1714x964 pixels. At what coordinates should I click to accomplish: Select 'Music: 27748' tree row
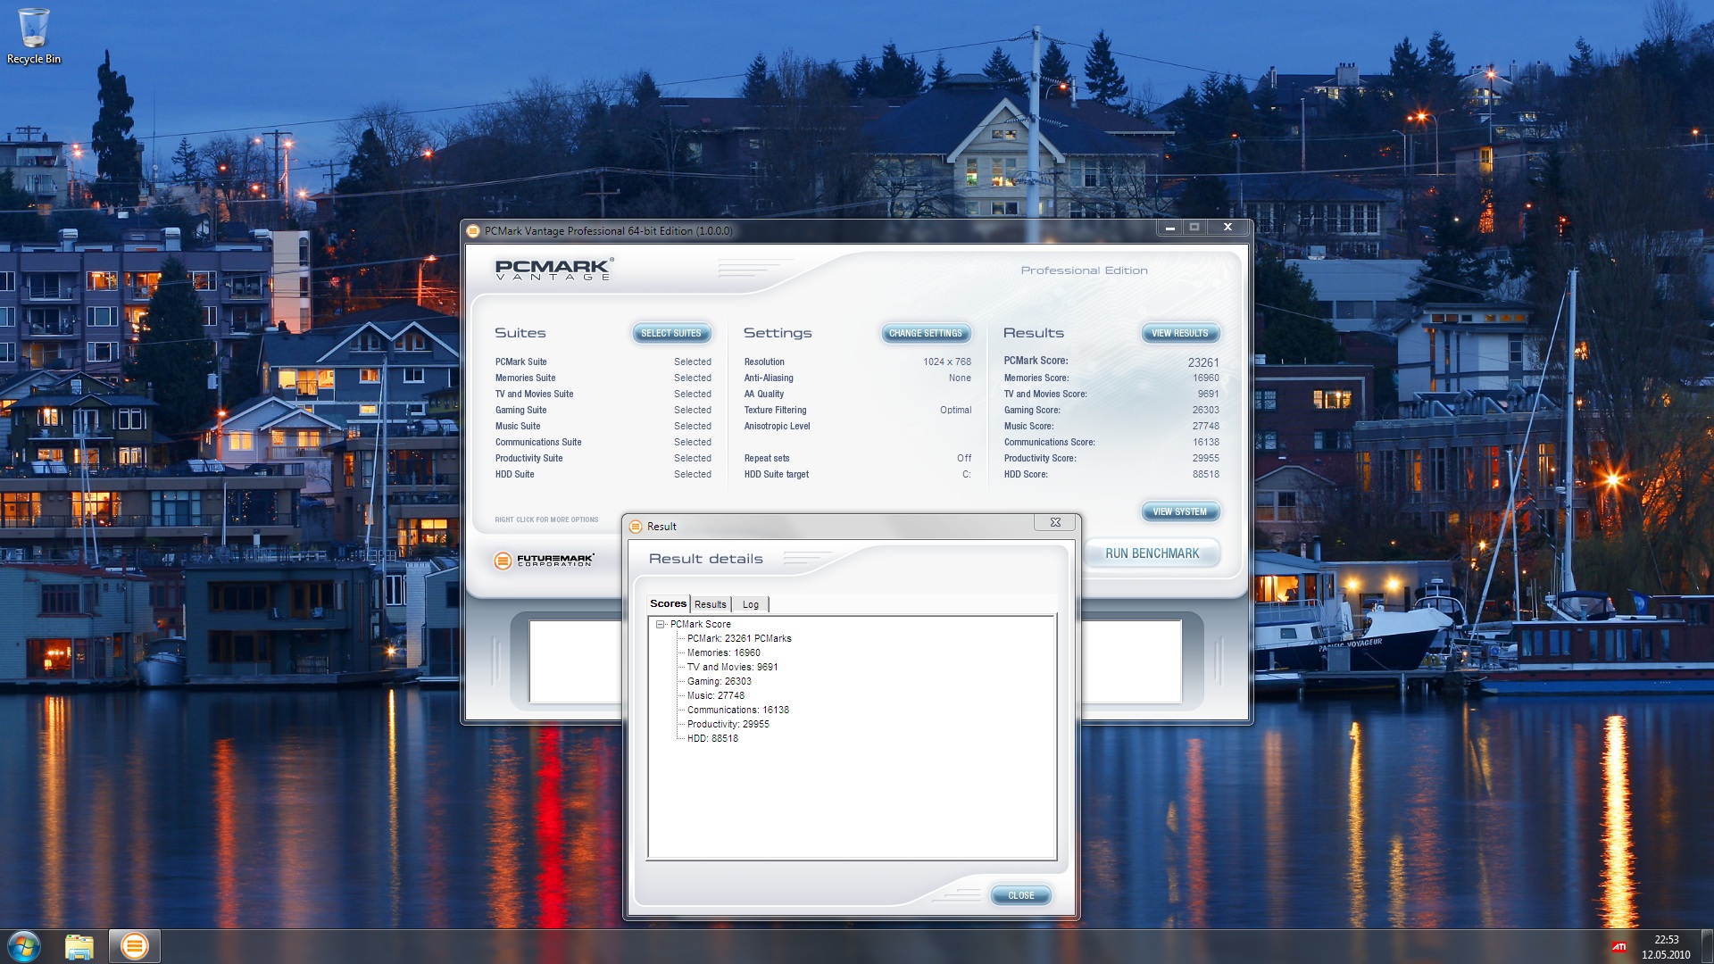point(715,696)
